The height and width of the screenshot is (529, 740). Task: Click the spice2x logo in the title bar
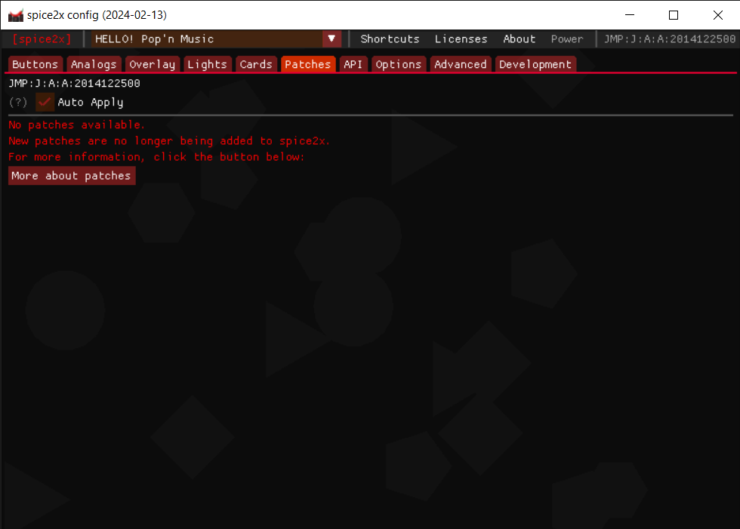click(x=15, y=14)
